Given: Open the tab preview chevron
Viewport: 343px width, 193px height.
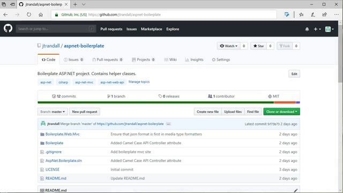Looking at the screenshot, I should [x=84, y=4].
